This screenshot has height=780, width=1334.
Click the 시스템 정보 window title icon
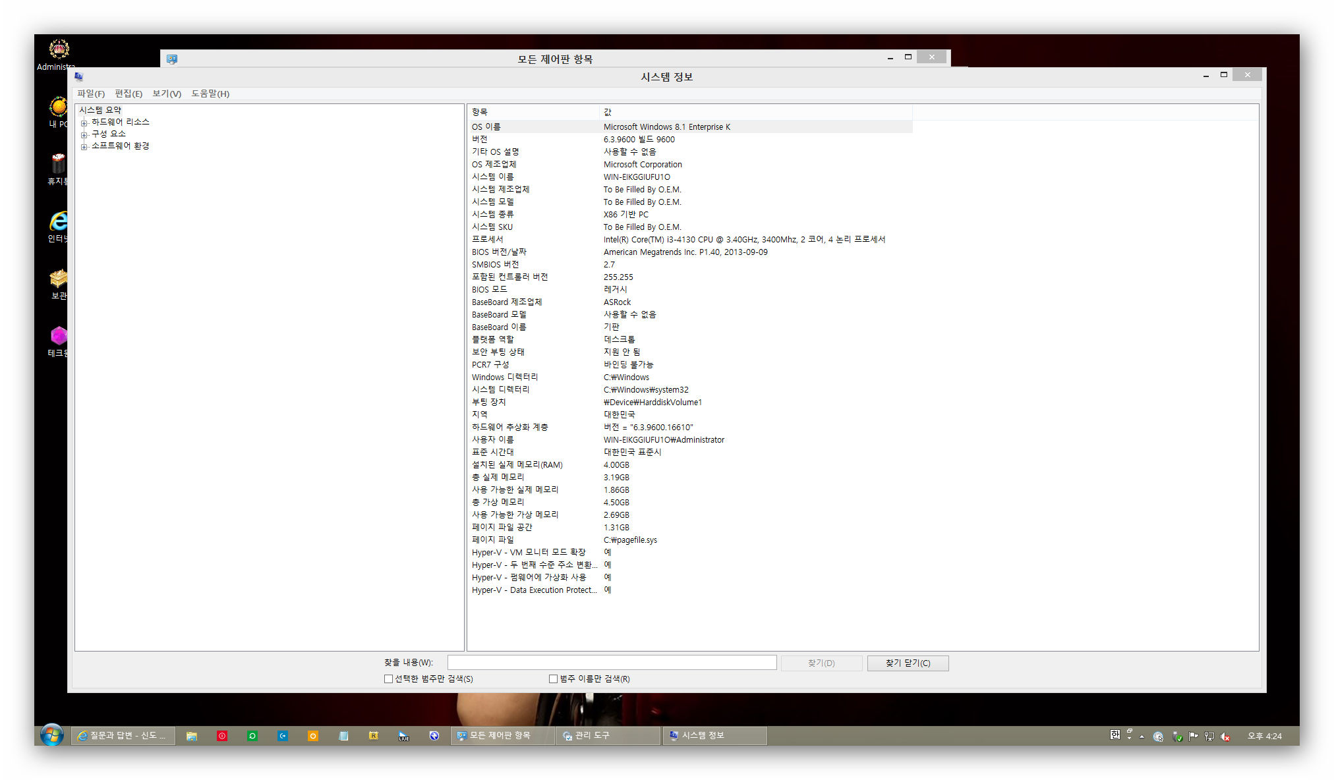(79, 76)
